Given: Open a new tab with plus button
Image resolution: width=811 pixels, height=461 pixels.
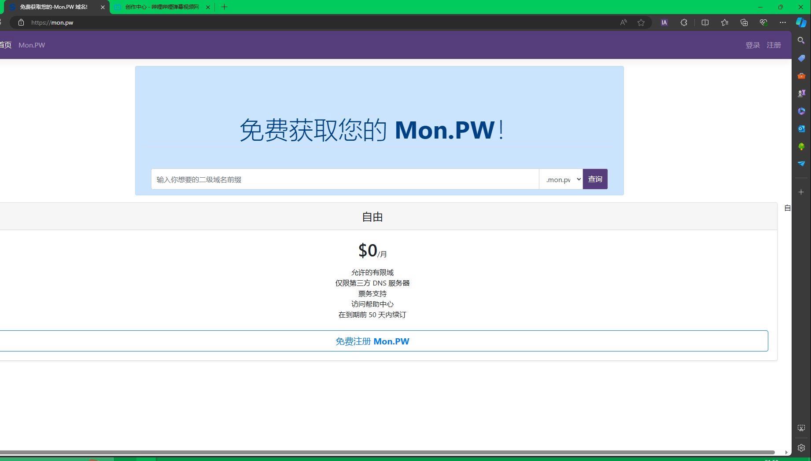Looking at the screenshot, I should [x=224, y=7].
